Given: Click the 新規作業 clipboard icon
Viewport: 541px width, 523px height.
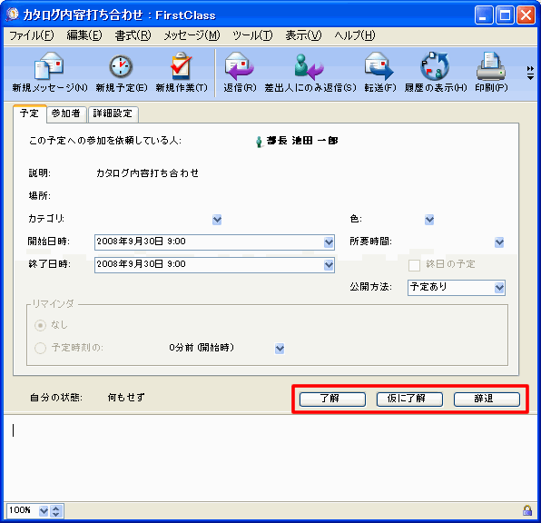Looking at the screenshot, I should 182,65.
